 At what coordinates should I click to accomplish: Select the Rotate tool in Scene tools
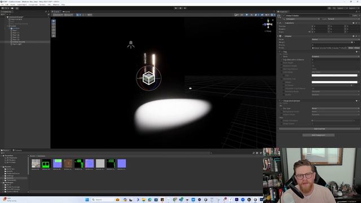[54, 27]
